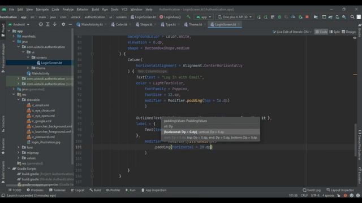Click the Make Project hammer icon
This screenshot has width=362, height=203.
[188, 17]
